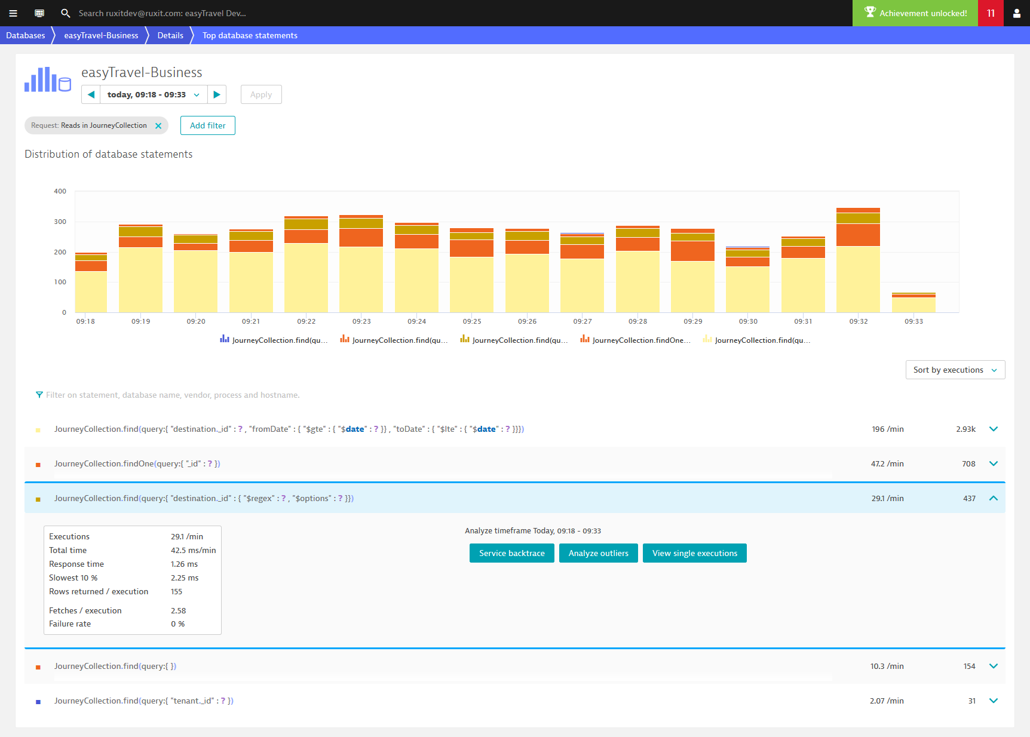Select the JourneyCollection.find tenant_id statement text
The height and width of the screenshot is (737, 1030).
[144, 701]
